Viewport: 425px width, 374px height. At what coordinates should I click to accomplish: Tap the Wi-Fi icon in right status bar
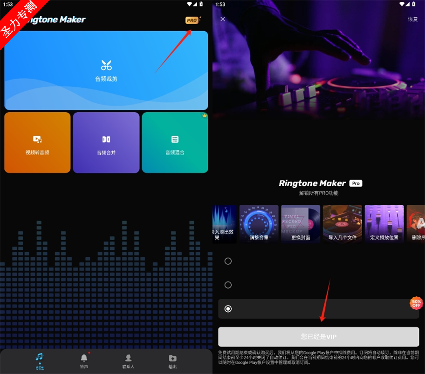tap(402, 4)
